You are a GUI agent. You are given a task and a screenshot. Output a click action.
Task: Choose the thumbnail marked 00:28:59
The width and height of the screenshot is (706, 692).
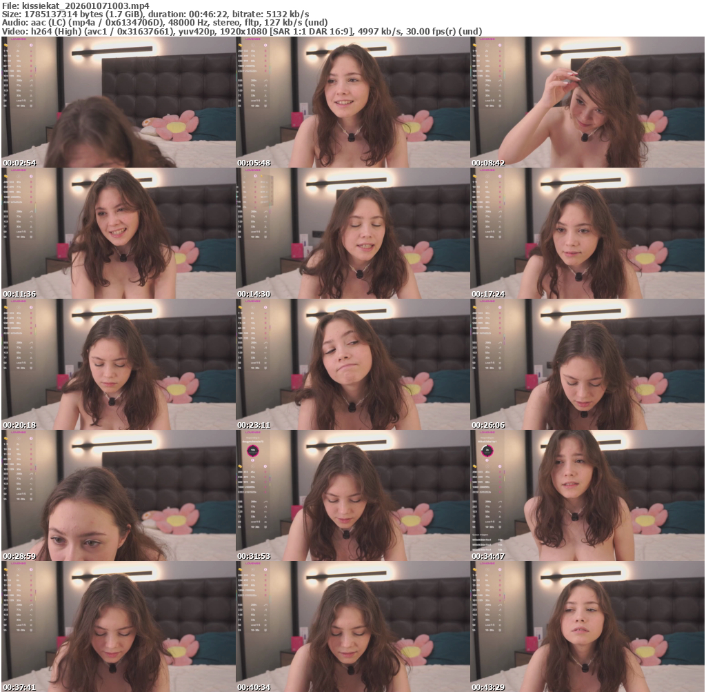click(119, 495)
